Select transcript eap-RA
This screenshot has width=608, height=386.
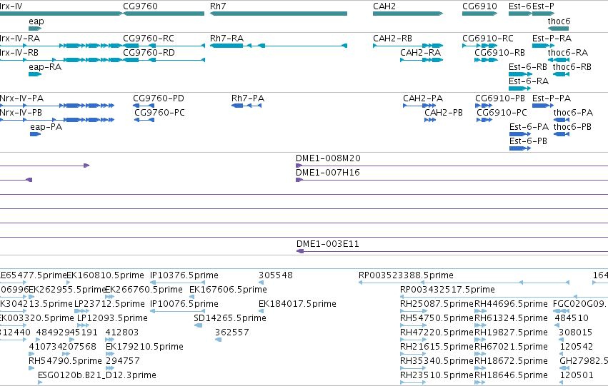tap(35, 74)
